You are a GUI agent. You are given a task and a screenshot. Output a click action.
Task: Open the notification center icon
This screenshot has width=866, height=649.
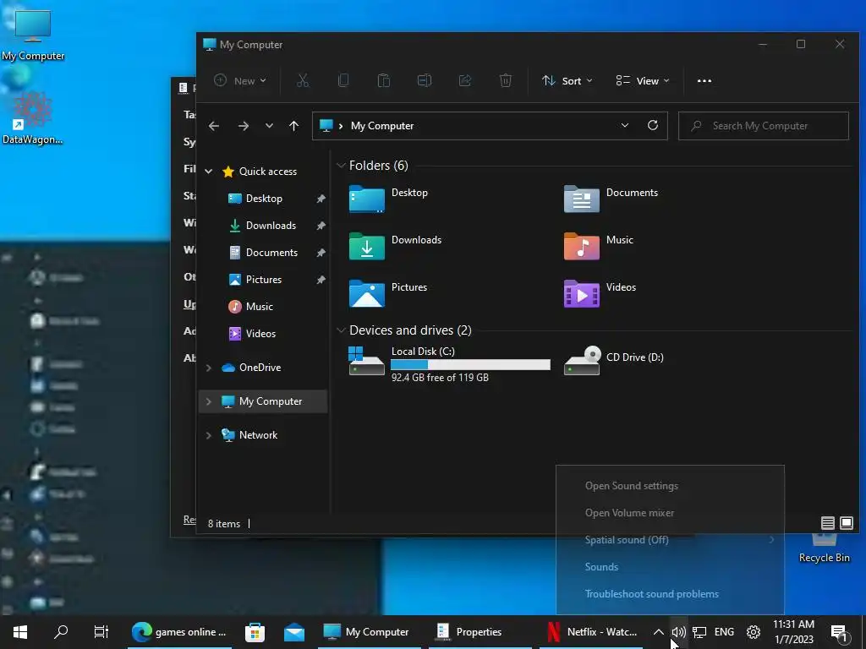pos(839,632)
